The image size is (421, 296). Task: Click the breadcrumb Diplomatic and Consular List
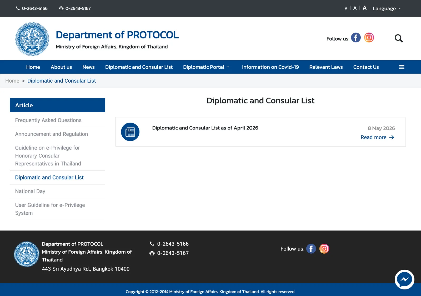point(62,81)
